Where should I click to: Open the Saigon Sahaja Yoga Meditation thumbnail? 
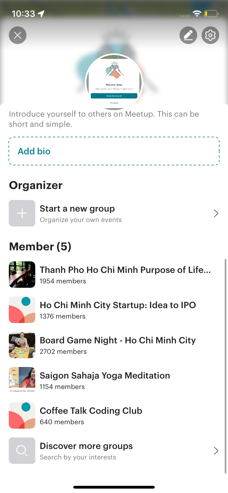coord(22,380)
